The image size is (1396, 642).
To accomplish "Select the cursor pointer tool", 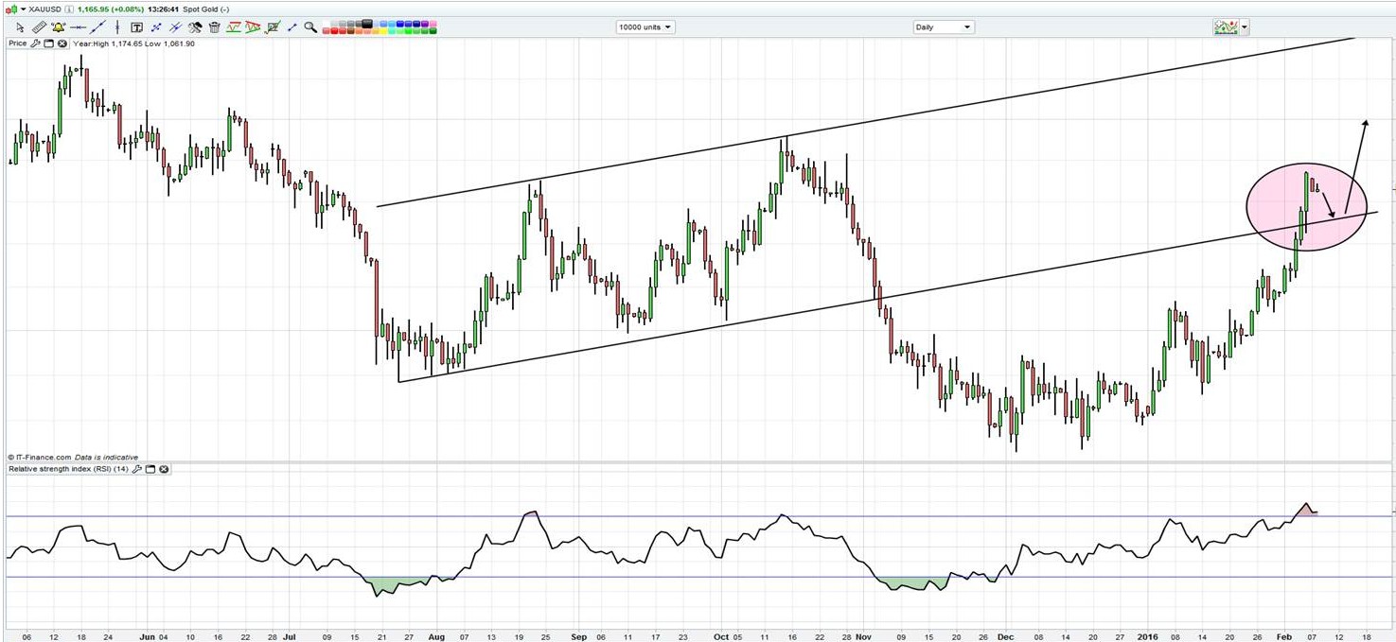I will click(x=20, y=27).
